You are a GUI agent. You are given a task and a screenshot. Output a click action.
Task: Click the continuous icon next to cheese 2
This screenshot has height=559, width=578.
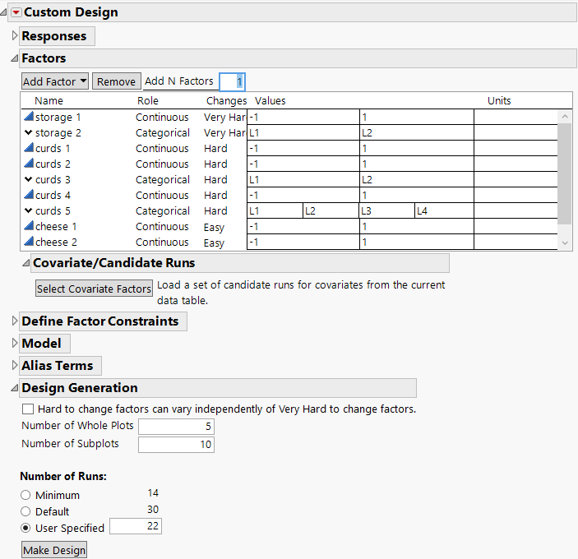28,243
